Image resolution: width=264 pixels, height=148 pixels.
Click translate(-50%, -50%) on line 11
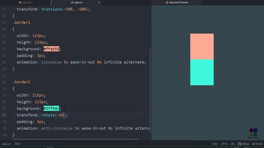65,9
